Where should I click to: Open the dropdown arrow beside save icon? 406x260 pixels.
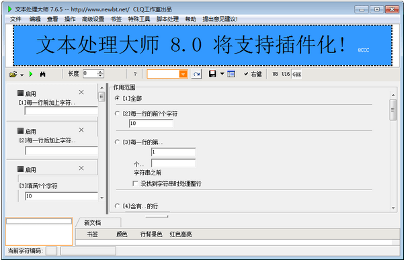[x=222, y=74]
